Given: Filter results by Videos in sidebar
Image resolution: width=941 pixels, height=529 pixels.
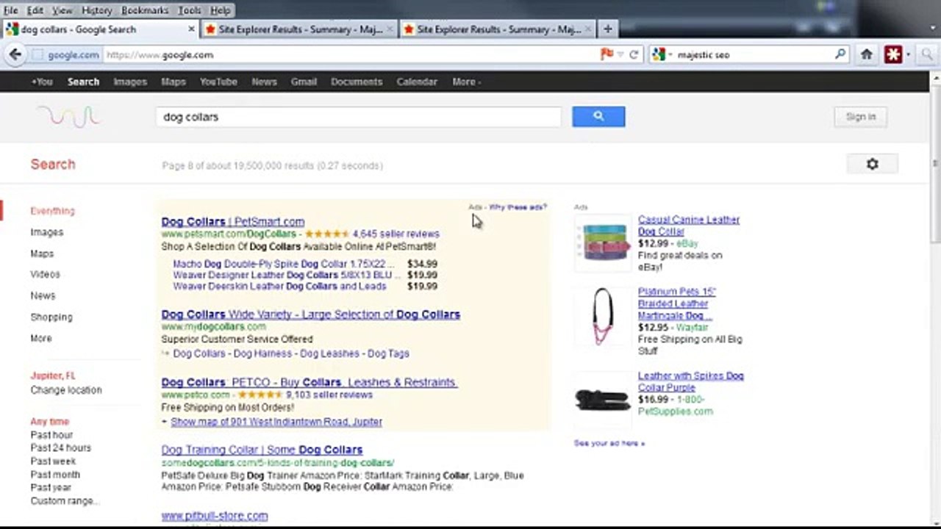Looking at the screenshot, I should pos(45,274).
